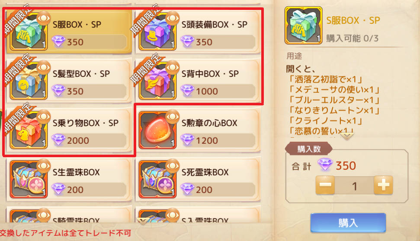Screen dimensions: 420x241
Task: Increase purchase quantity with plus button
Action: click(x=383, y=185)
